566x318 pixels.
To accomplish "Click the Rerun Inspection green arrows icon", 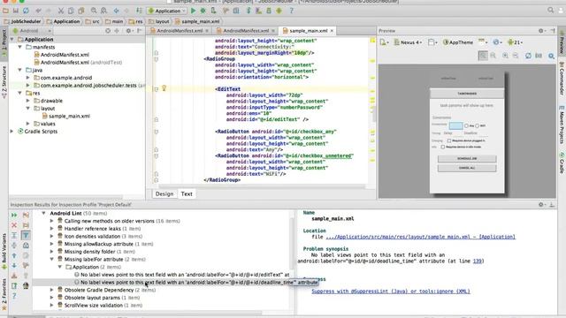I will [14, 216].
